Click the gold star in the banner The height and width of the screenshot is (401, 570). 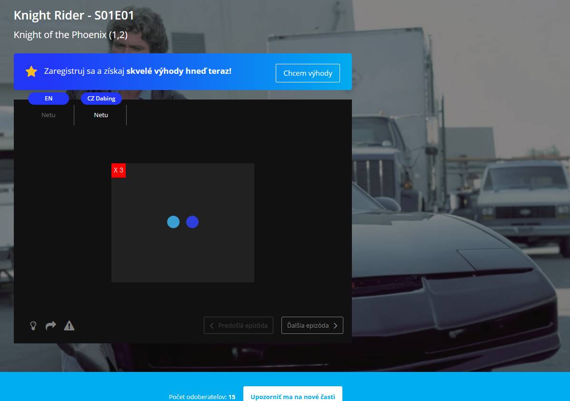(31, 71)
